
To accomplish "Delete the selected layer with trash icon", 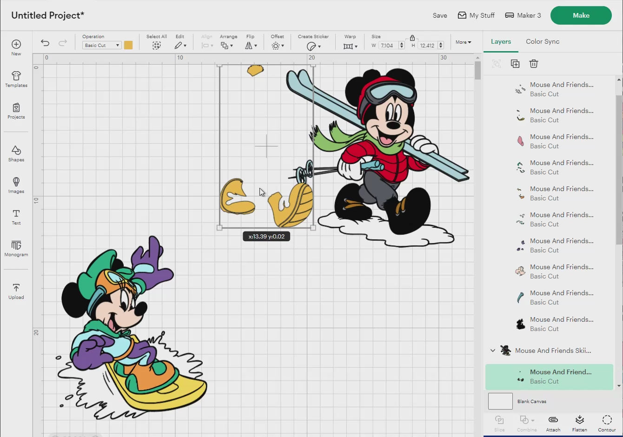I will click(x=534, y=64).
